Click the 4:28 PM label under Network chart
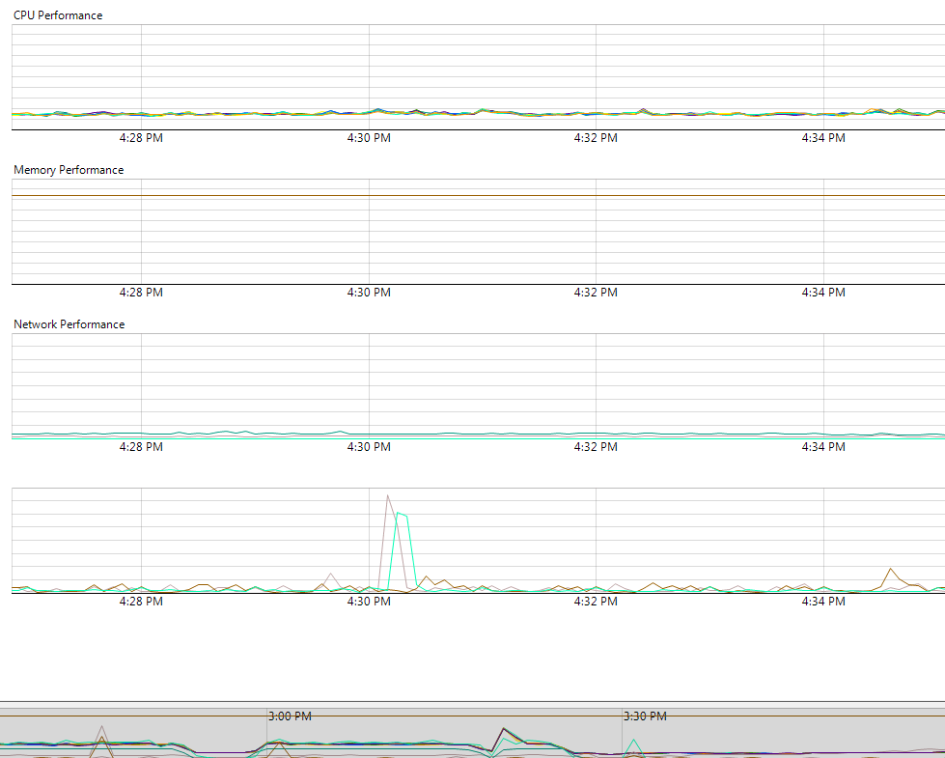The height and width of the screenshot is (758, 945). coord(141,447)
